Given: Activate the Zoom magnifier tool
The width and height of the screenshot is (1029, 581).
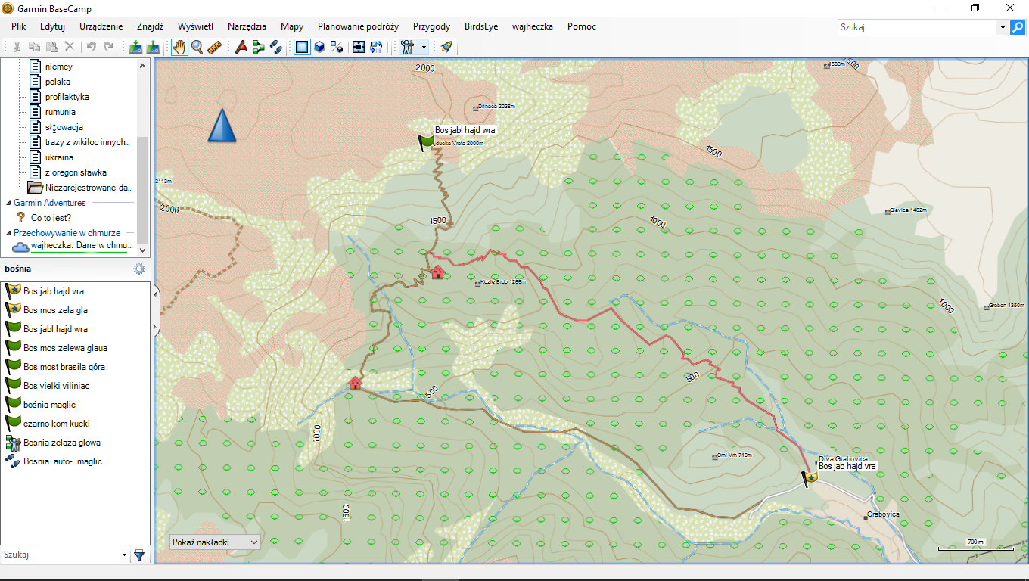Looking at the screenshot, I should [197, 47].
